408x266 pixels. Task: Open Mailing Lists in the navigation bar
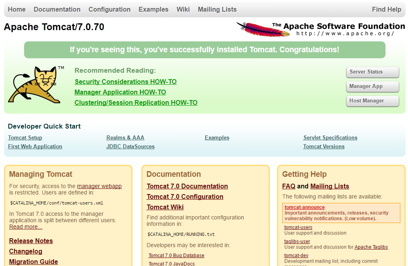tap(217, 9)
